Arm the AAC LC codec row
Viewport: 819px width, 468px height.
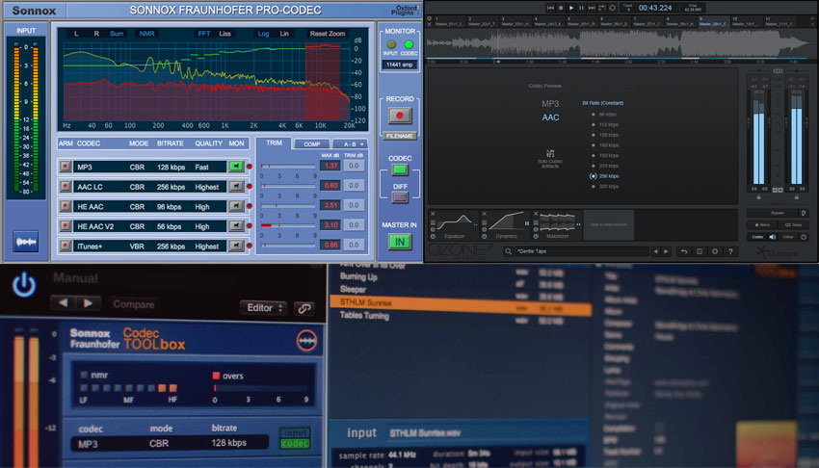(66, 186)
